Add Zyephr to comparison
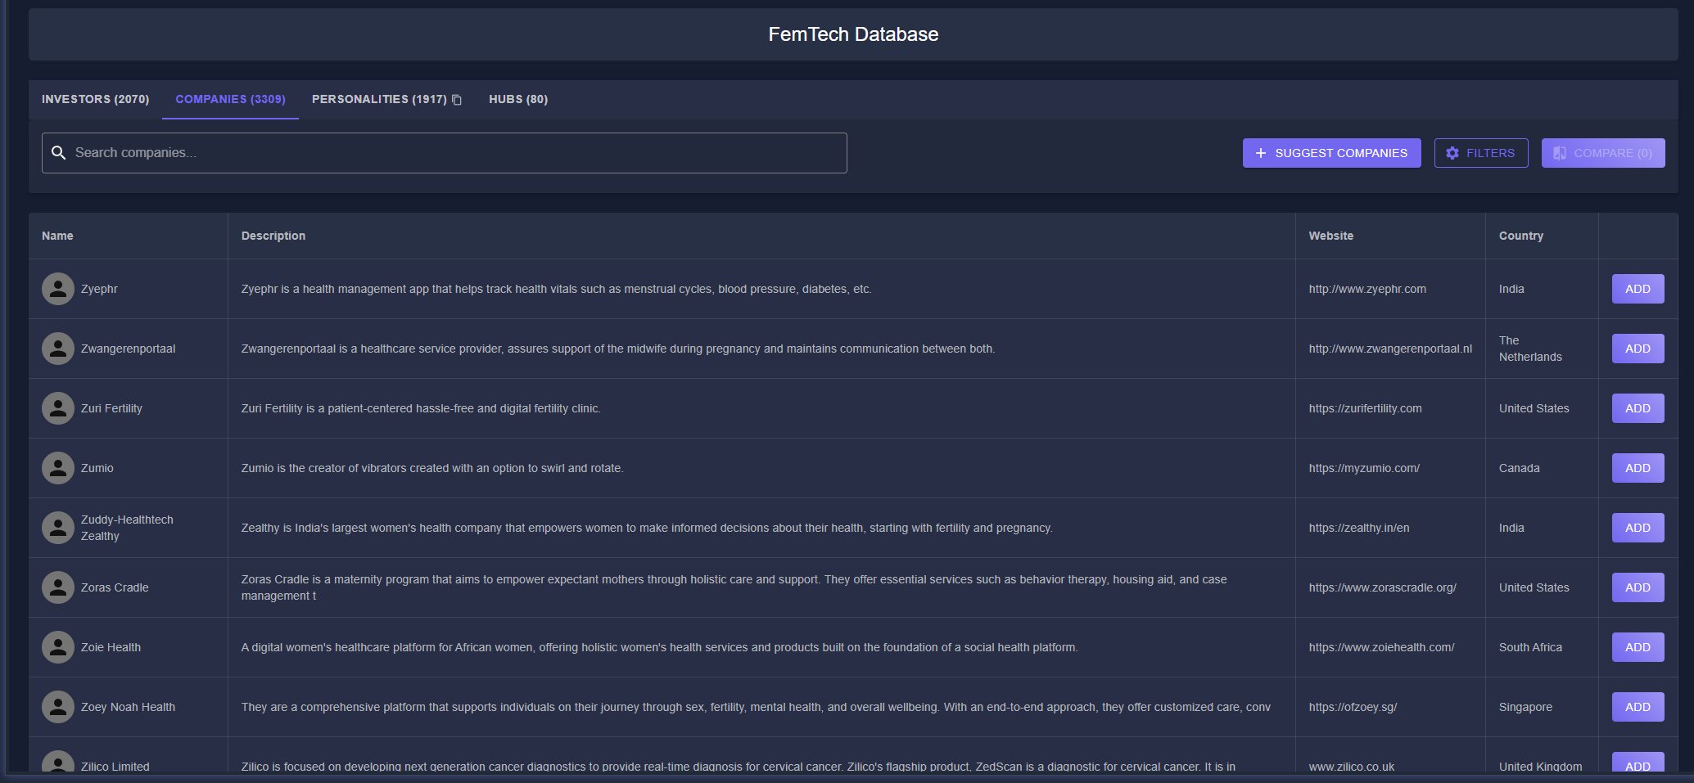Viewport: 1694px width, 783px height. (x=1638, y=289)
